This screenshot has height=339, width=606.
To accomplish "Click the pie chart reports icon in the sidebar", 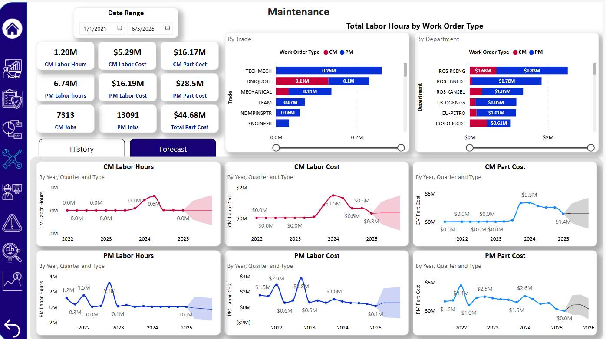I will (x=13, y=128).
